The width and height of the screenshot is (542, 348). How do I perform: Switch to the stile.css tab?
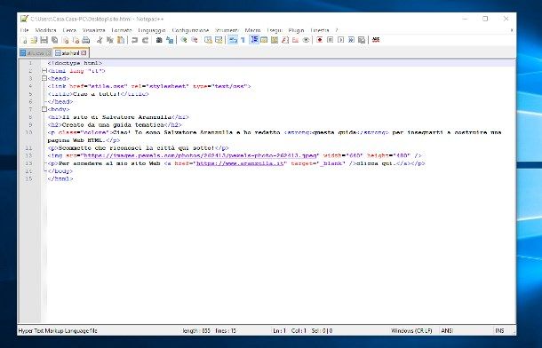36,53
